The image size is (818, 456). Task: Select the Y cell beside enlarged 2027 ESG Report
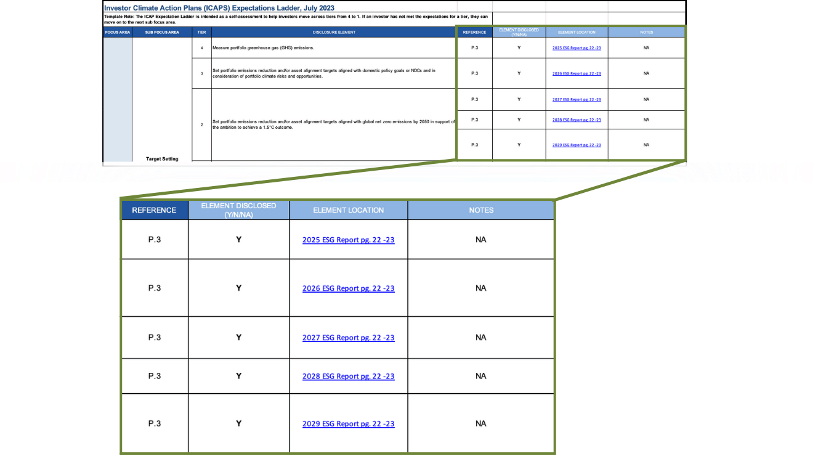pos(238,338)
